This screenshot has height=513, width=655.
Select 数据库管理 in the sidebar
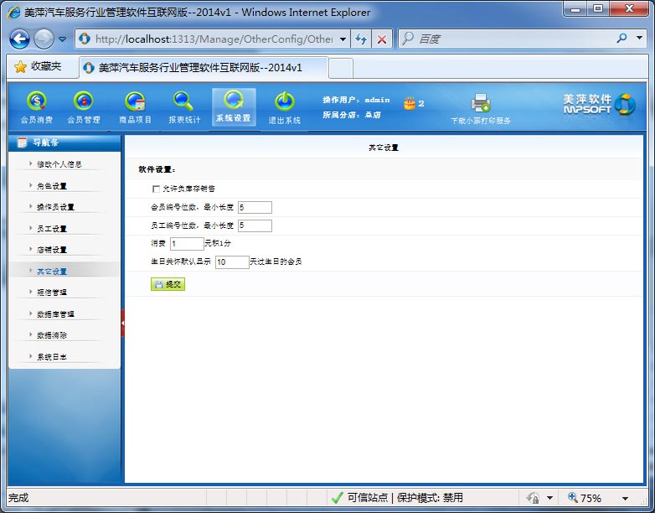tap(55, 314)
